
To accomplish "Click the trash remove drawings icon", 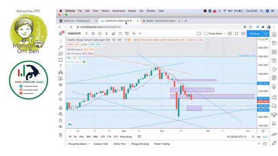I will click(x=60, y=135).
